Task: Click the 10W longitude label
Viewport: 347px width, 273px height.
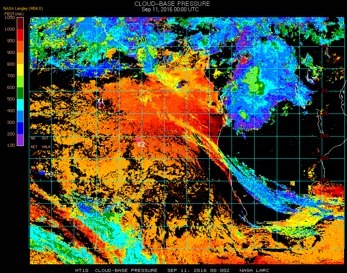Action: tap(121, 24)
